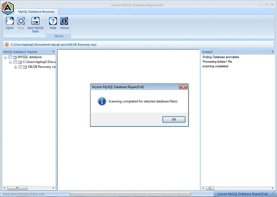Expand the 1BLOB Recovery case node
This screenshot has height=197, width=277.
(15, 68)
